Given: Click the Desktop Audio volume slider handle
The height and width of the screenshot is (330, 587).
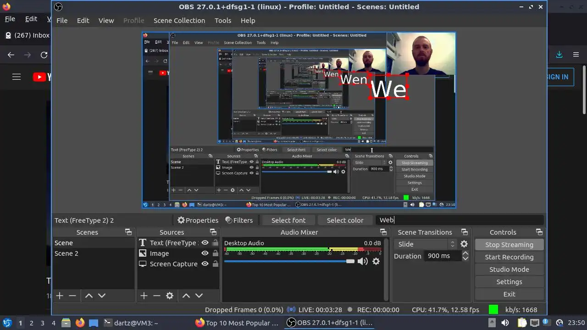Looking at the screenshot, I should pyautogui.click(x=350, y=261).
